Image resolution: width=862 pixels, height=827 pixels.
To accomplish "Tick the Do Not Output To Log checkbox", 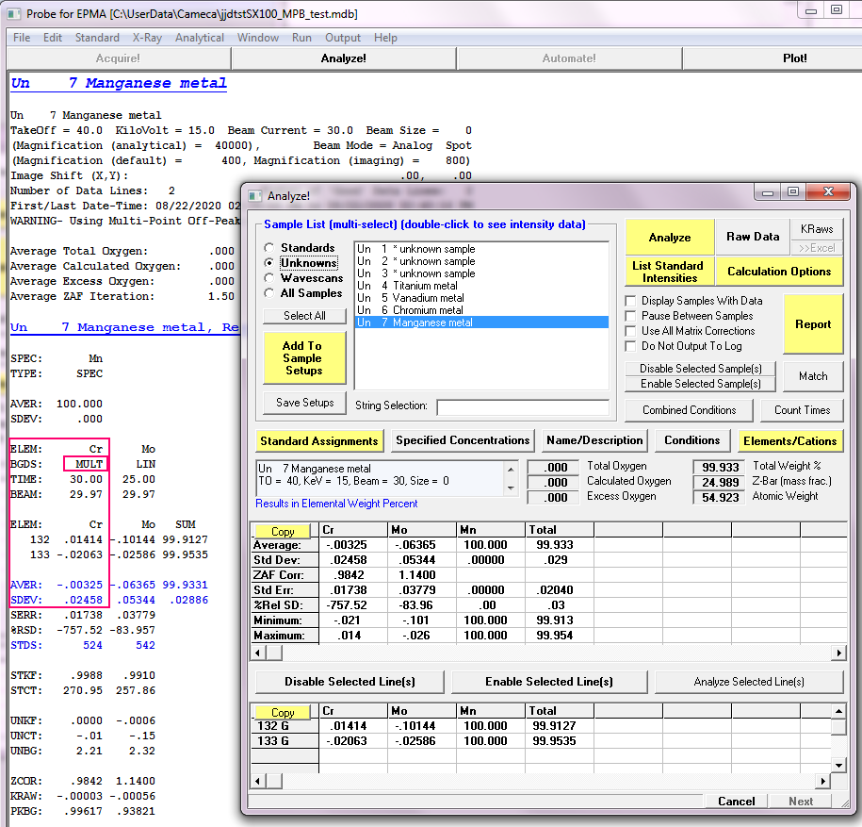I will click(631, 346).
